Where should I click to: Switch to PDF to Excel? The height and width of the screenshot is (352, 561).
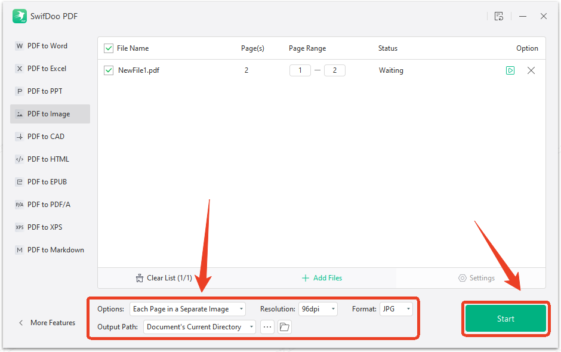click(50, 69)
